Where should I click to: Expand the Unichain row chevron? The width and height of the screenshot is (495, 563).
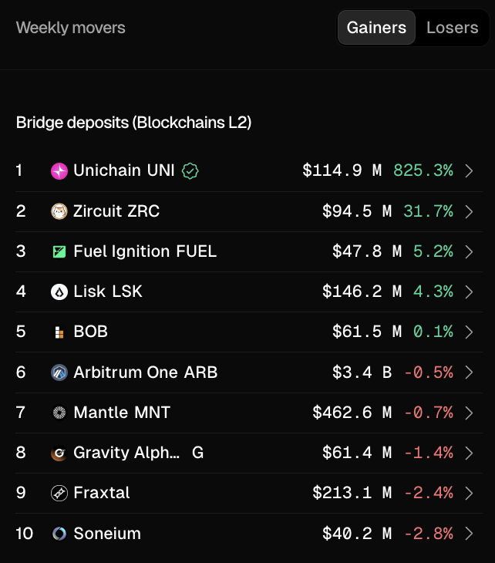coord(469,171)
